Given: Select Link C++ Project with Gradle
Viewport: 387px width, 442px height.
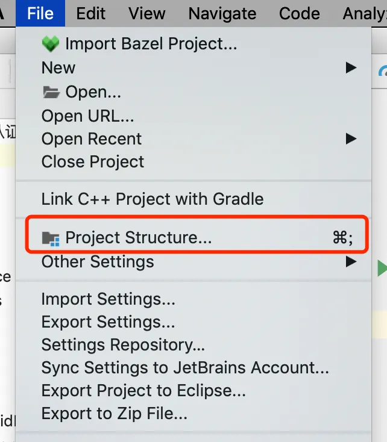Looking at the screenshot, I should pyautogui.click(x=153, y=199).
